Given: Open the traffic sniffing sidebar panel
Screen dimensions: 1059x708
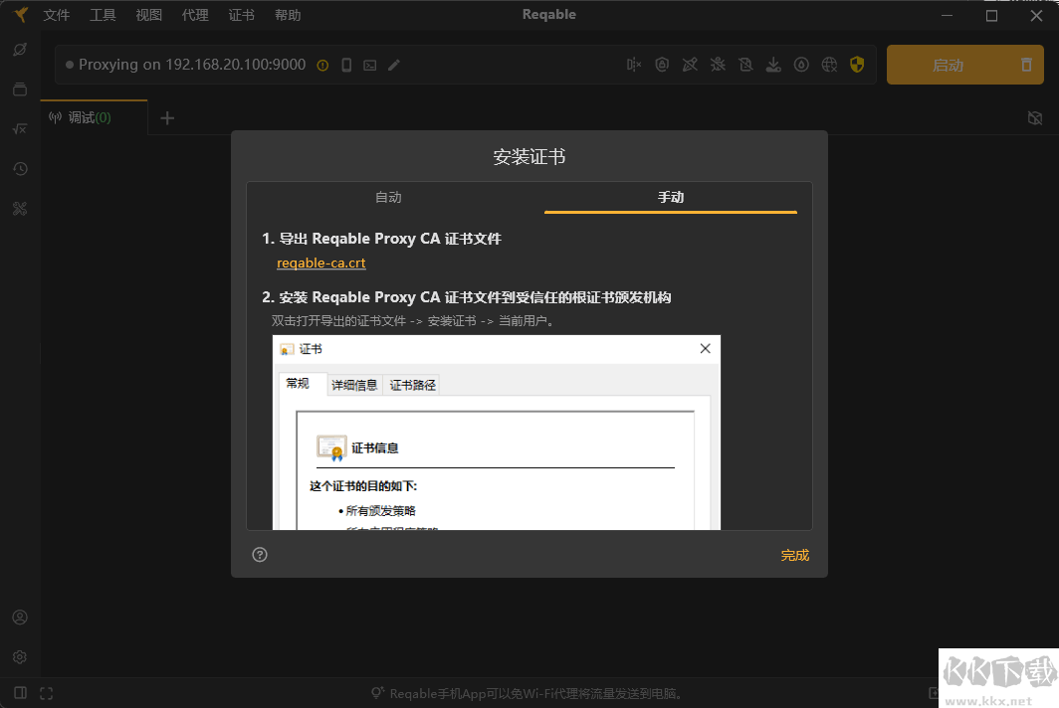Looking at the screenshot, I should click(20, 49).
